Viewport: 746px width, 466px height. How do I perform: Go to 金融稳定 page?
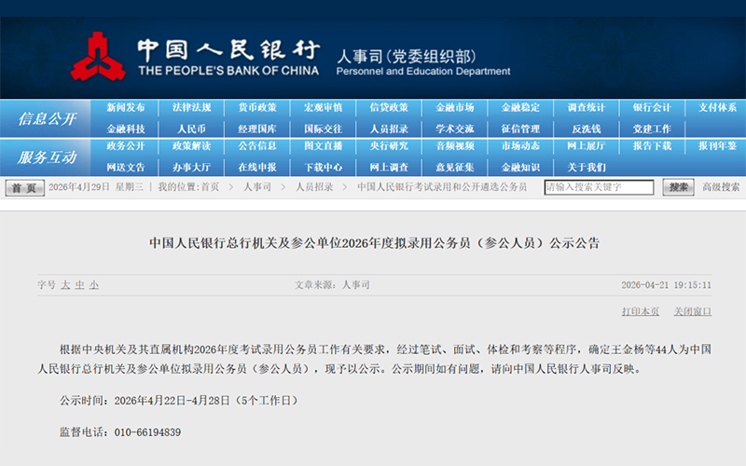520,108
